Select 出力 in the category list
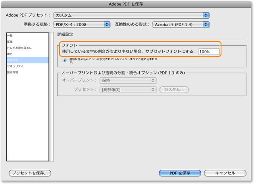The width and height of the screenshot is (254, 184). [10, 54]
